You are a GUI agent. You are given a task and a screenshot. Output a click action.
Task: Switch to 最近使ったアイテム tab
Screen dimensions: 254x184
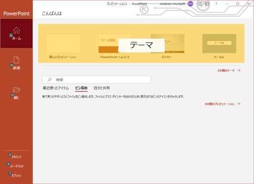[56, 88]
